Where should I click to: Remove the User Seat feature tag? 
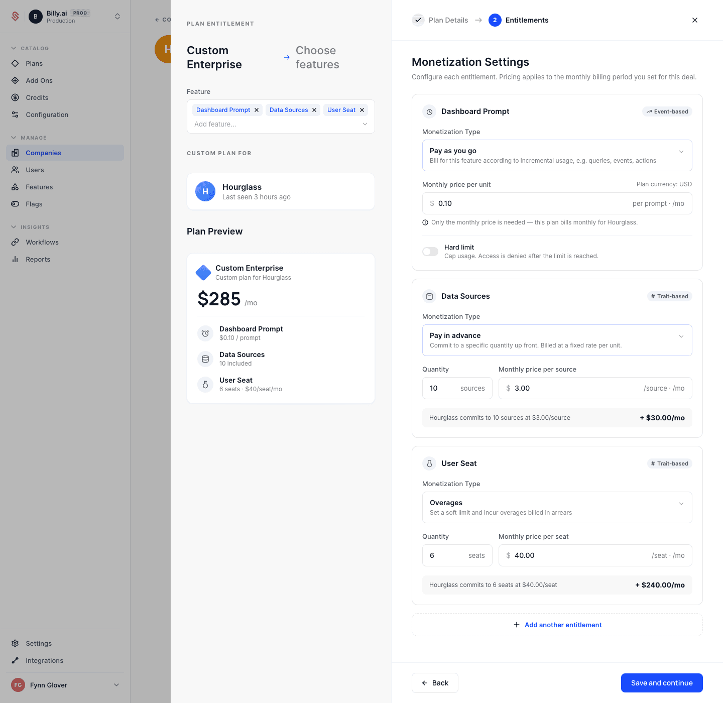(x=362, y=110)
